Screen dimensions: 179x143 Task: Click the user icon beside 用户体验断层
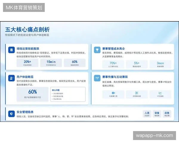pos(11,78)
